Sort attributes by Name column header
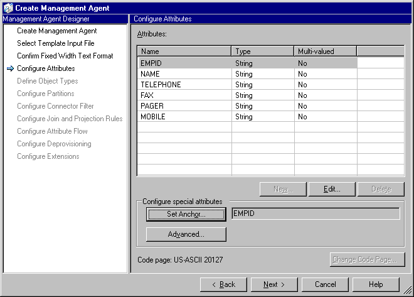 pyautogui.click(x=184, y=51)
